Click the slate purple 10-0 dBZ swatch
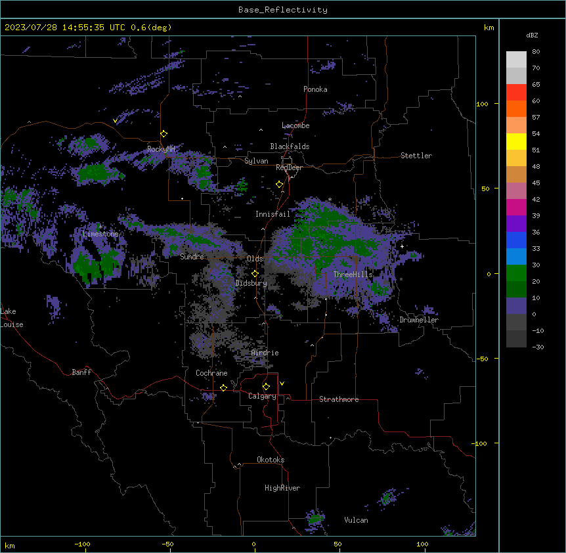The image size is (566, 553). coord(516,306)
